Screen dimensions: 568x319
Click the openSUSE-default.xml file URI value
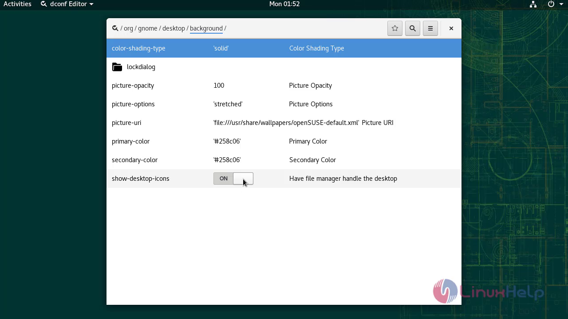(286, 123)
